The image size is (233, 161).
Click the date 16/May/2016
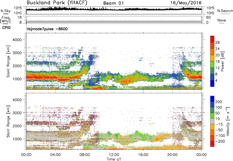(186, 3)
